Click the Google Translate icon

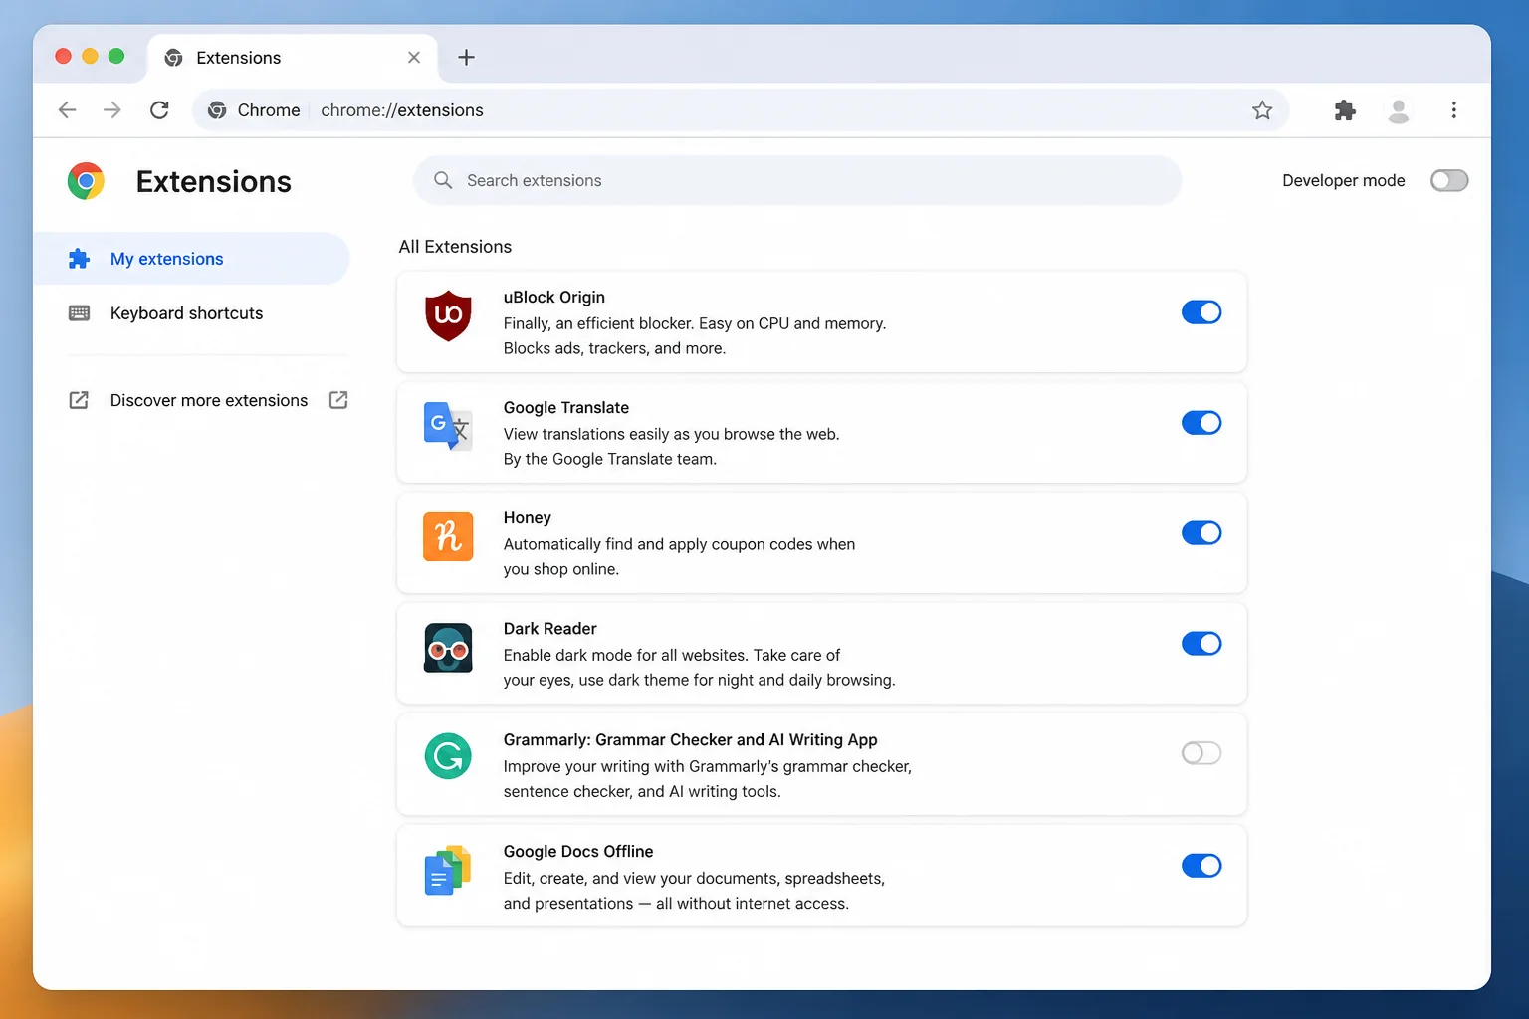[448, 426]
